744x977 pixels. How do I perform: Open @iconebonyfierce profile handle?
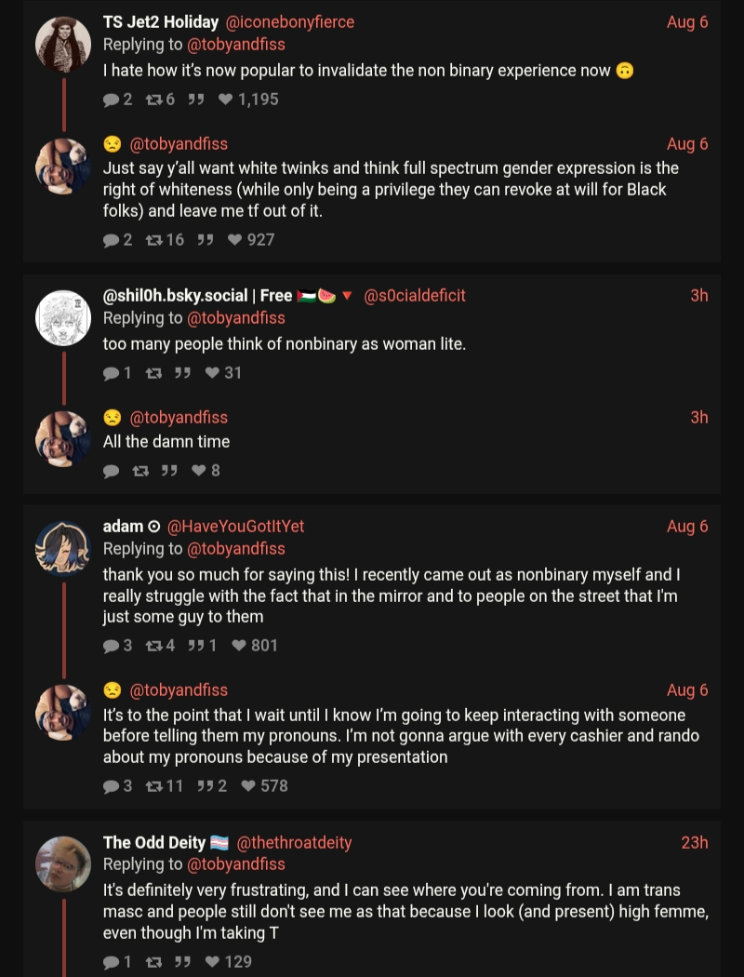tap(290, 21)
